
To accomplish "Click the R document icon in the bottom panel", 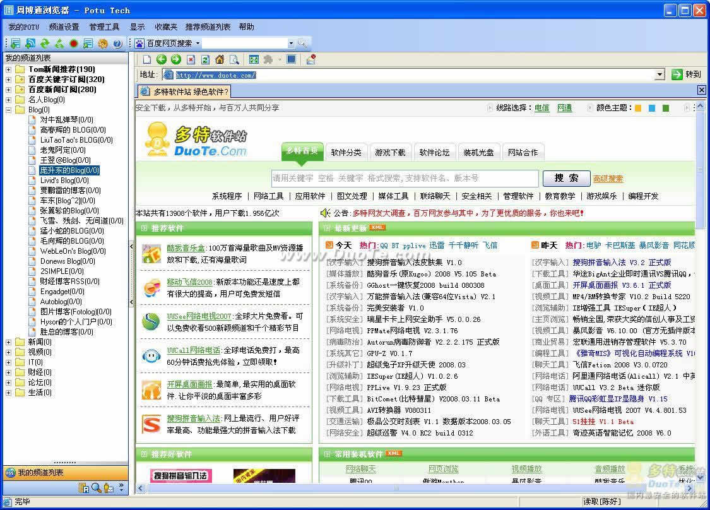I will click(83, 488).
